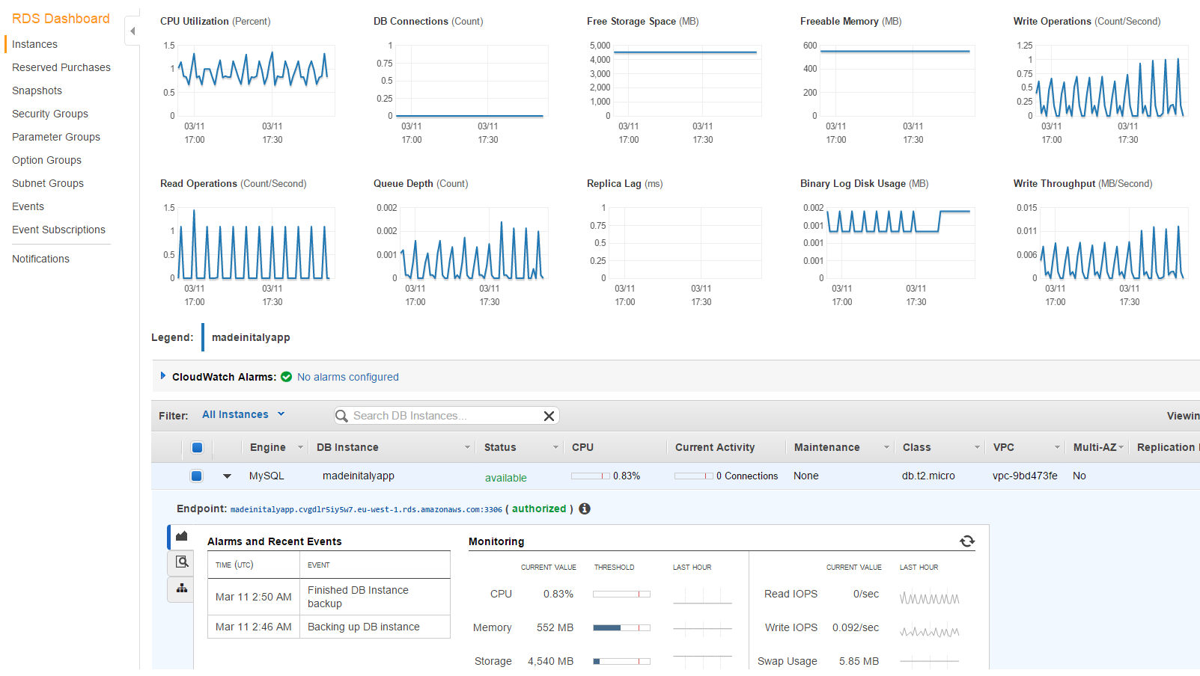Click the No alarms configured link
This screenshot has height=676, width=1200.
tap(348, 377)
